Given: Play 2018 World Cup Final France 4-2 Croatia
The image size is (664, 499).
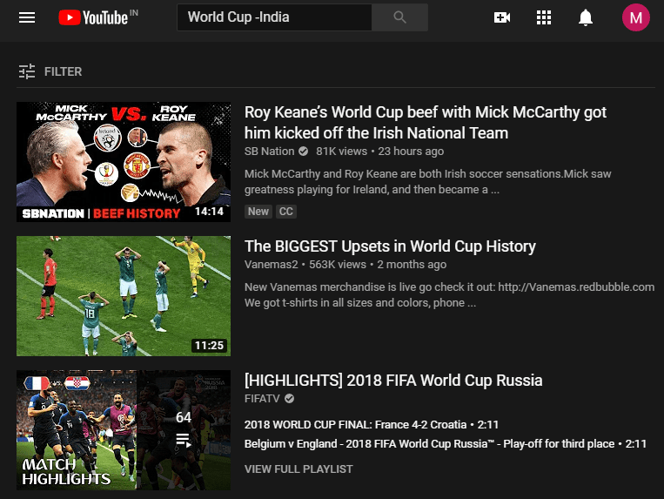Looking at the screenshot, I should [372, 424].
